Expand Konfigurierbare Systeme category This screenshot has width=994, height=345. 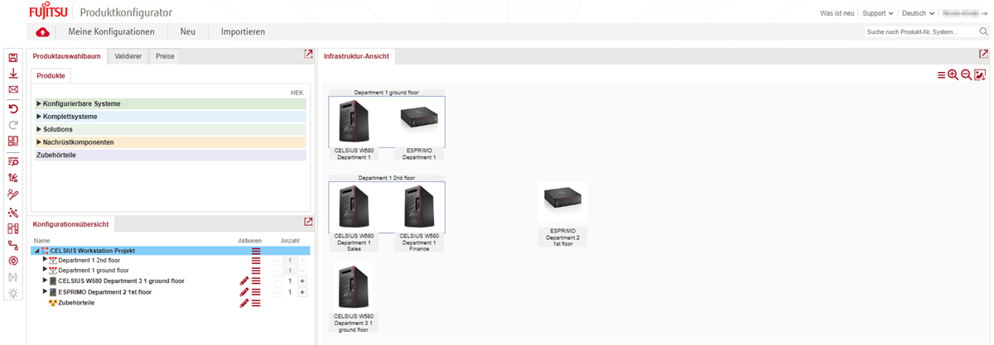coord(39,104)
